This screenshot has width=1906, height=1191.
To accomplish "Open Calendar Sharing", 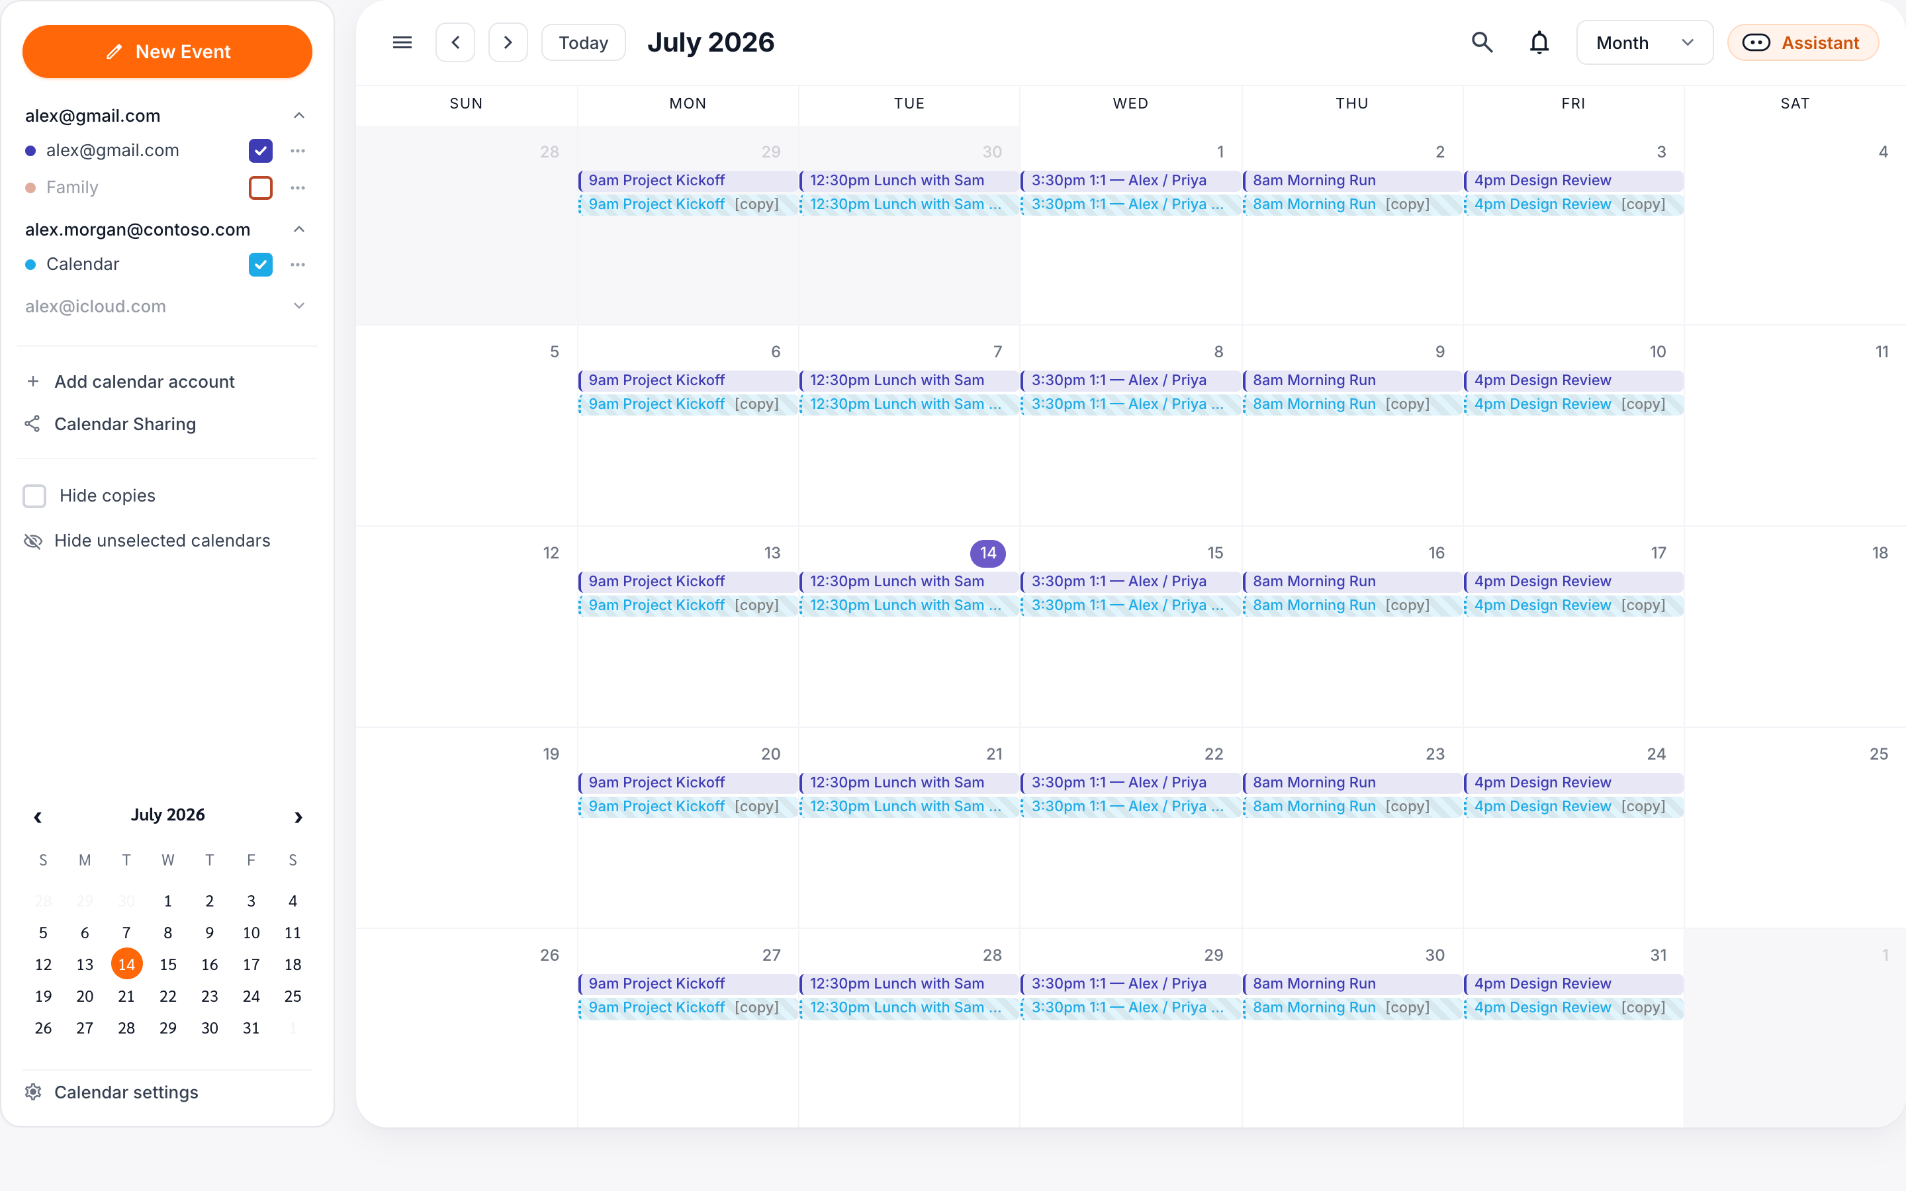I will 125,423.
